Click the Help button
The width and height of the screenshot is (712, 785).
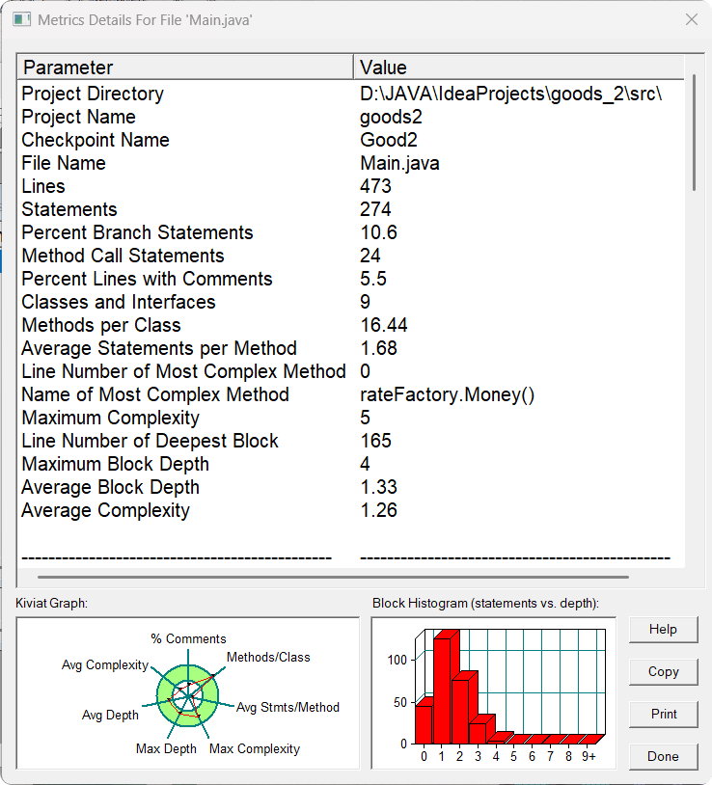663,630
